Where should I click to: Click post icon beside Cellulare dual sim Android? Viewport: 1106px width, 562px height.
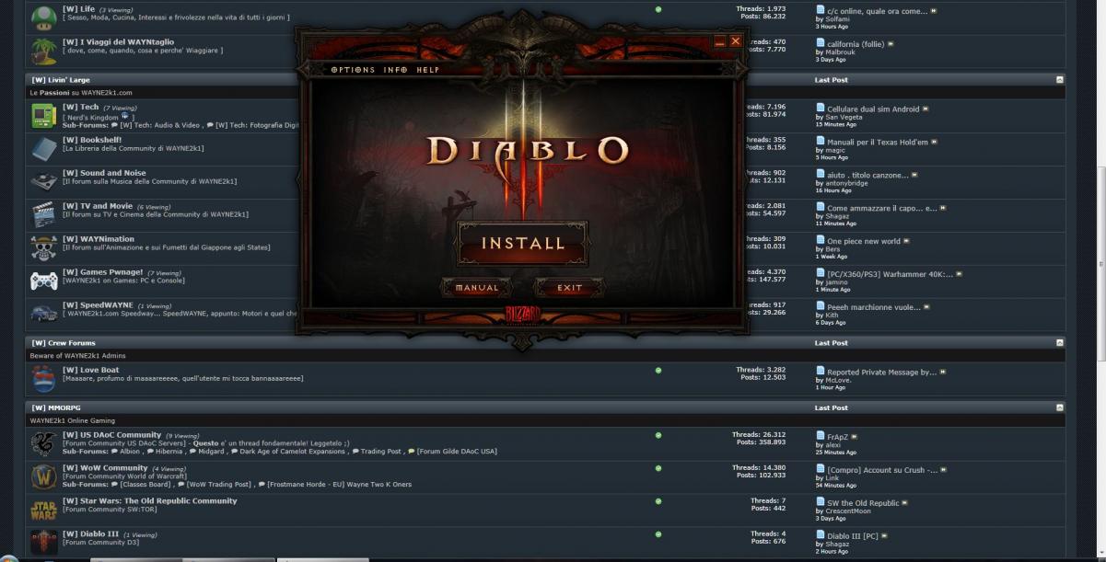click(x=821, y=109)
